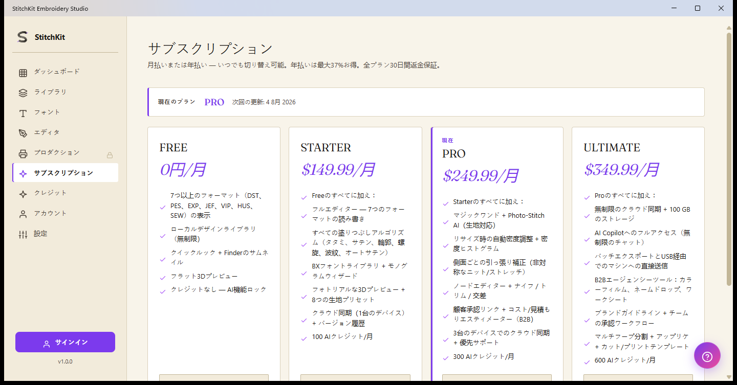Open フォント section
737x385 pixels.
[x=66, y=112]
